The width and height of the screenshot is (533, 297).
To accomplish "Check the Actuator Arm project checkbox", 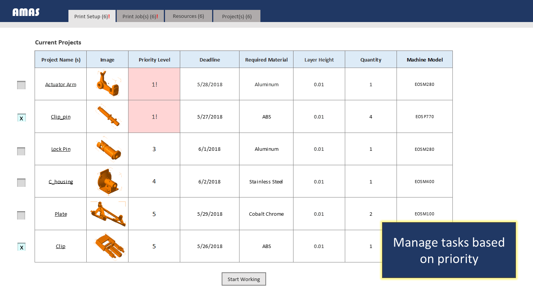I will 21,85.
